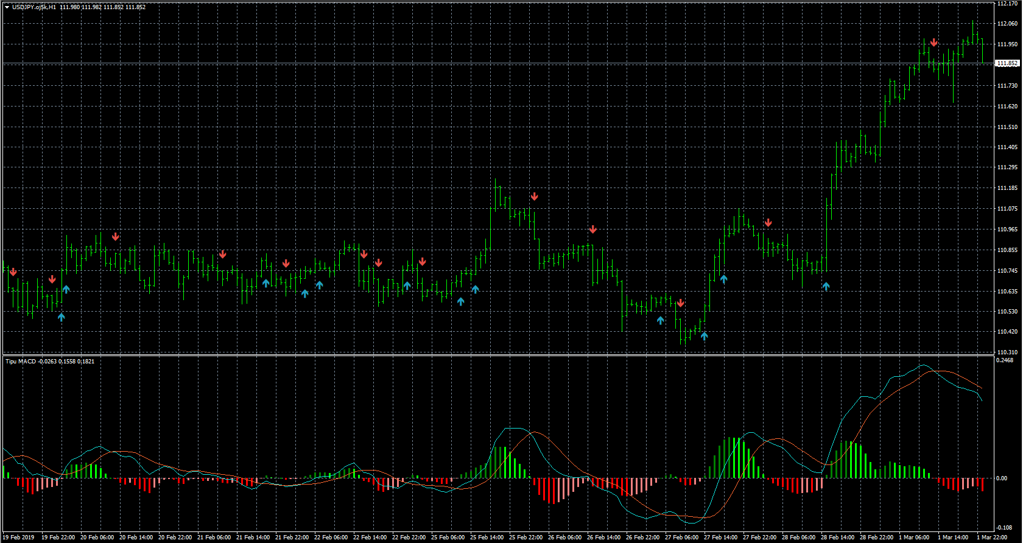Click the first red arrow at chart's left edge
This screenshot has width=1023, height=543.
click(x=13, y=272)
